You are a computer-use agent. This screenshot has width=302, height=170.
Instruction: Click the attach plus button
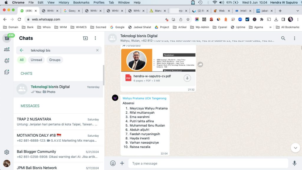pyautogui.click(x=122, y=163)
